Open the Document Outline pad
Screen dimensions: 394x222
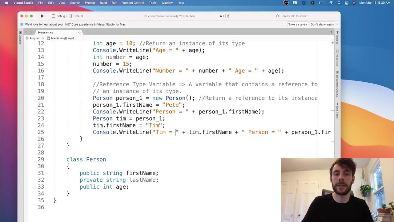tap(337, 84)
